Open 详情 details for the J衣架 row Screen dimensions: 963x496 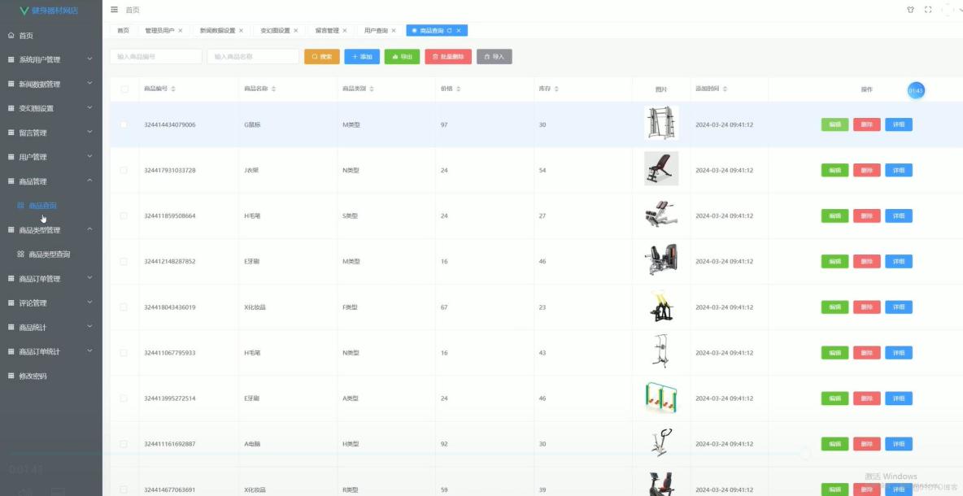coord(898,170)
